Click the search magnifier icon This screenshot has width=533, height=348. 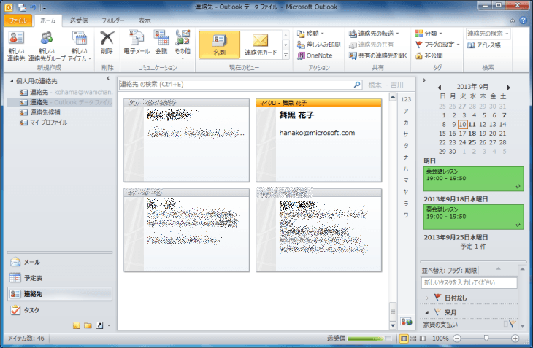pyautogui.click(x=357, y=84)
